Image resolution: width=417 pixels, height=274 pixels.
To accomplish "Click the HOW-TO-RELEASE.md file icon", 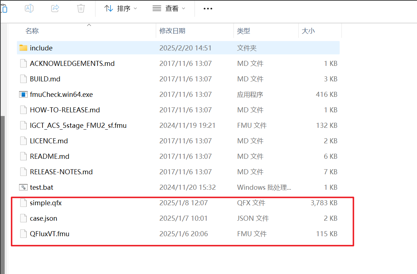I will [x=23, y=110].
